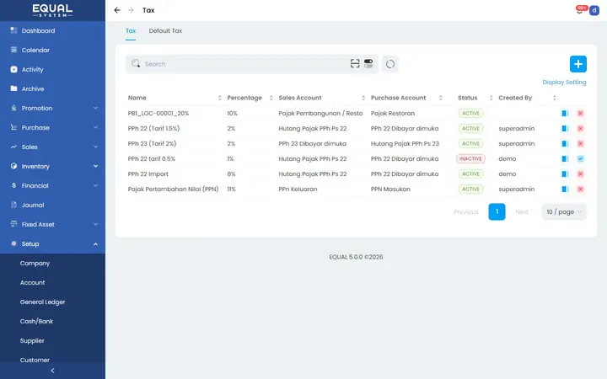The height and width of the screenshot is (379, 607).
Task: Expand the Purchase sidebar menu
Action: pos(52,128)
